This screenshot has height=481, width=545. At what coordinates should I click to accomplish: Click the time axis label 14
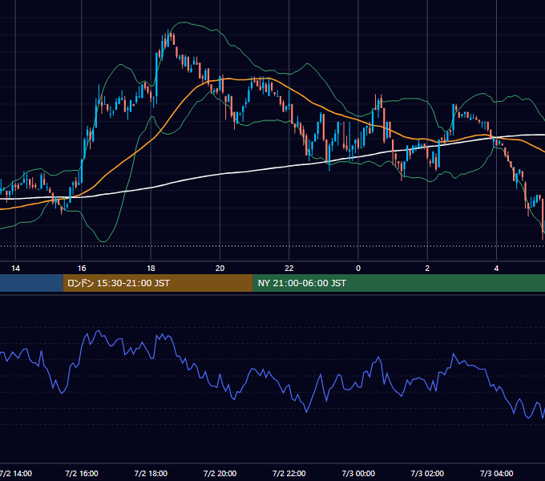(x=15, y=269)
